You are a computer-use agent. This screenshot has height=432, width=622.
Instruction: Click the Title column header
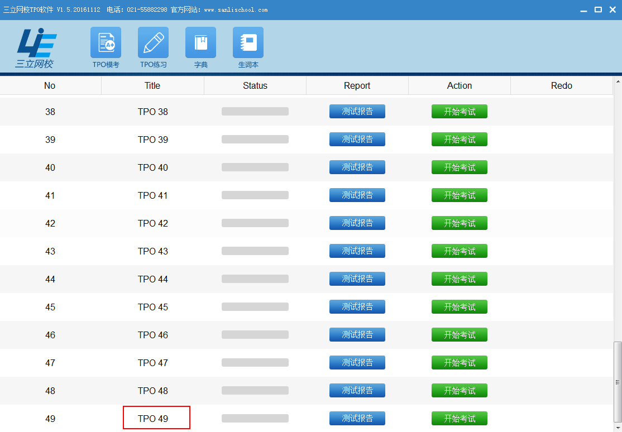click(152, 86)
